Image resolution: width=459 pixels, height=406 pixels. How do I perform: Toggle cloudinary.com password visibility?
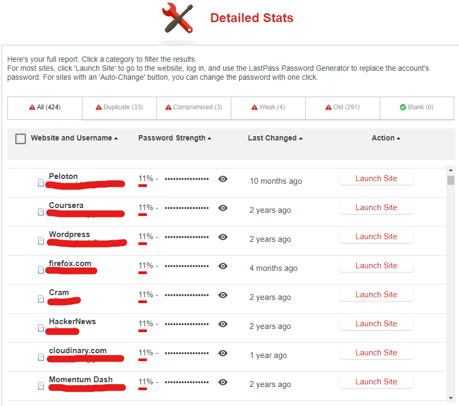223,353
